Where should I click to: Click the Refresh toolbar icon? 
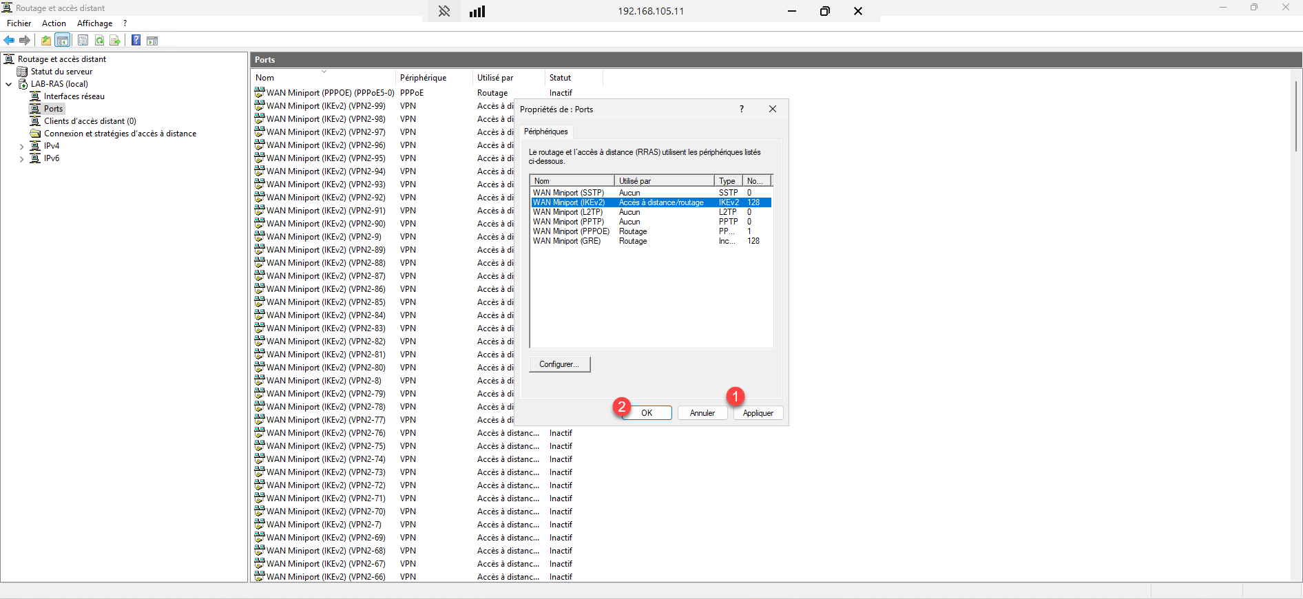[x=99, y=41]
